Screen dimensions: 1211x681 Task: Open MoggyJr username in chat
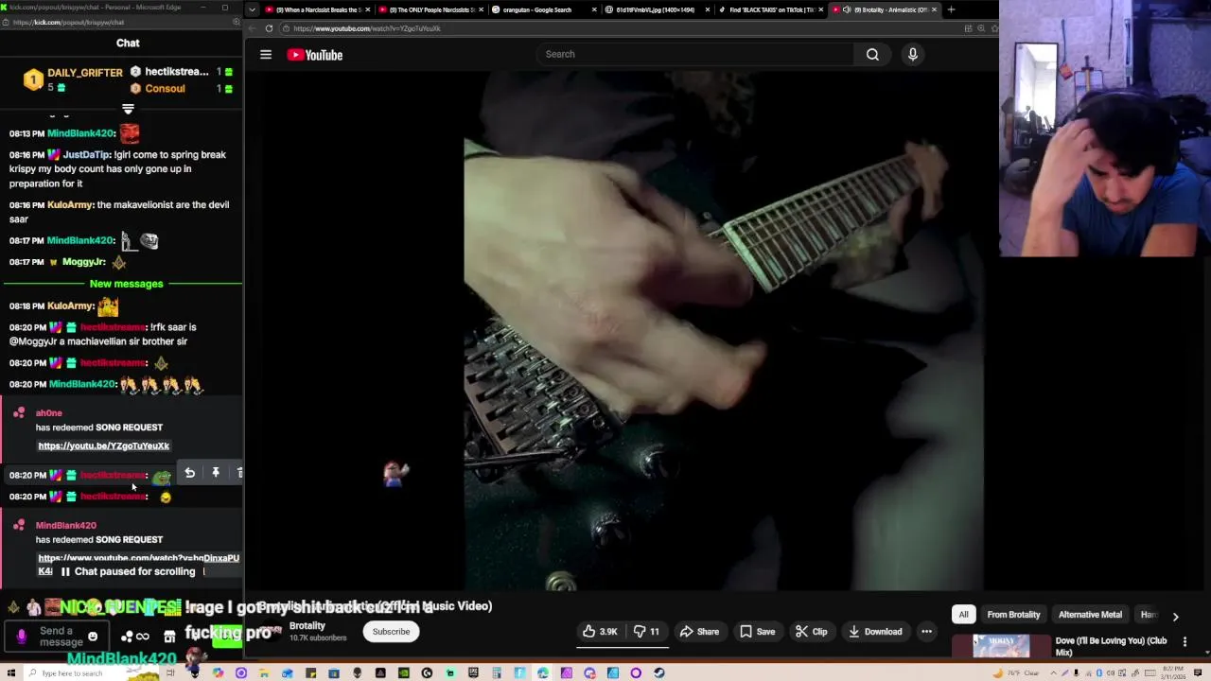[x=83, y=262]
